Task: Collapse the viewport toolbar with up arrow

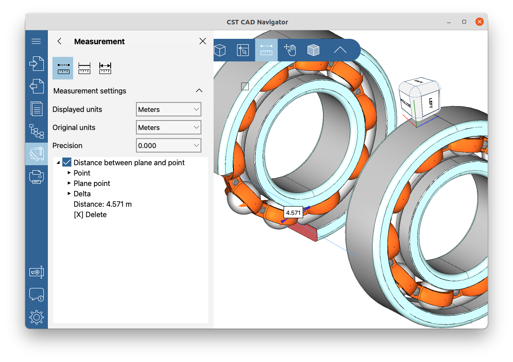Action: [x=340, y=50]
